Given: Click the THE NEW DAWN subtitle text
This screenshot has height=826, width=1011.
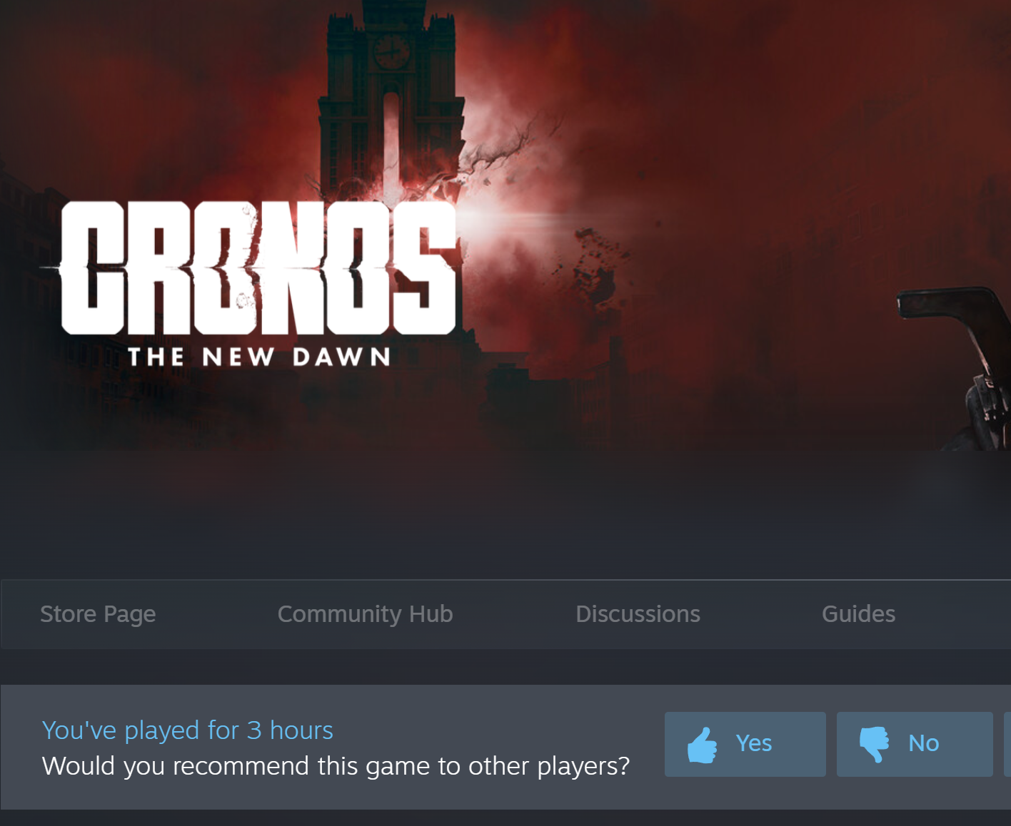Looking at the screenshot, I should click(259, 357).
